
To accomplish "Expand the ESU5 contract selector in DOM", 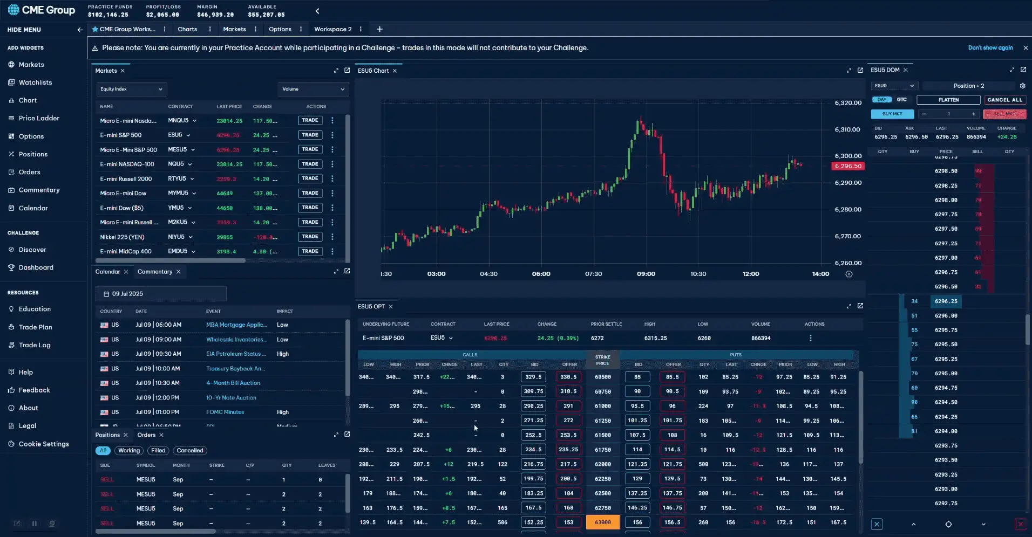I will pos(894,86).
